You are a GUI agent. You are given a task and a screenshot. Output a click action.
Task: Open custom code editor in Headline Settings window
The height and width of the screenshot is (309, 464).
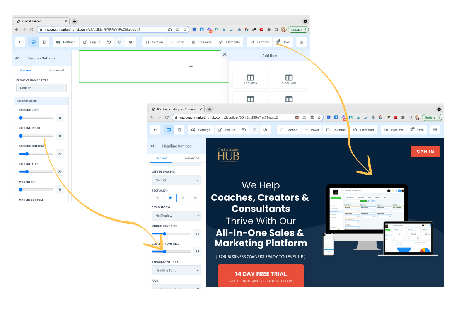point(265,130)
